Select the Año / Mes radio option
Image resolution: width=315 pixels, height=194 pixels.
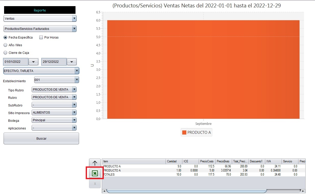pyautogui.click(x=5, y=45)
